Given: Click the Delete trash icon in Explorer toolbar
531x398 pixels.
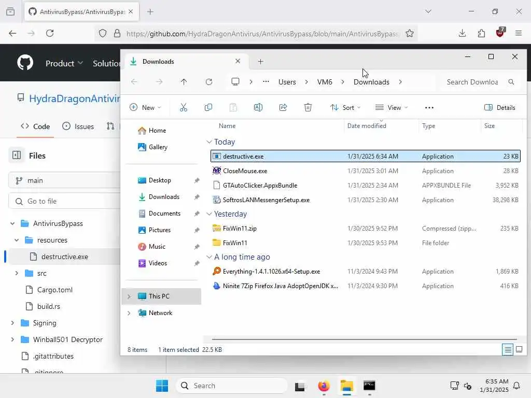Looking at the screenshot, I should 308,108.
